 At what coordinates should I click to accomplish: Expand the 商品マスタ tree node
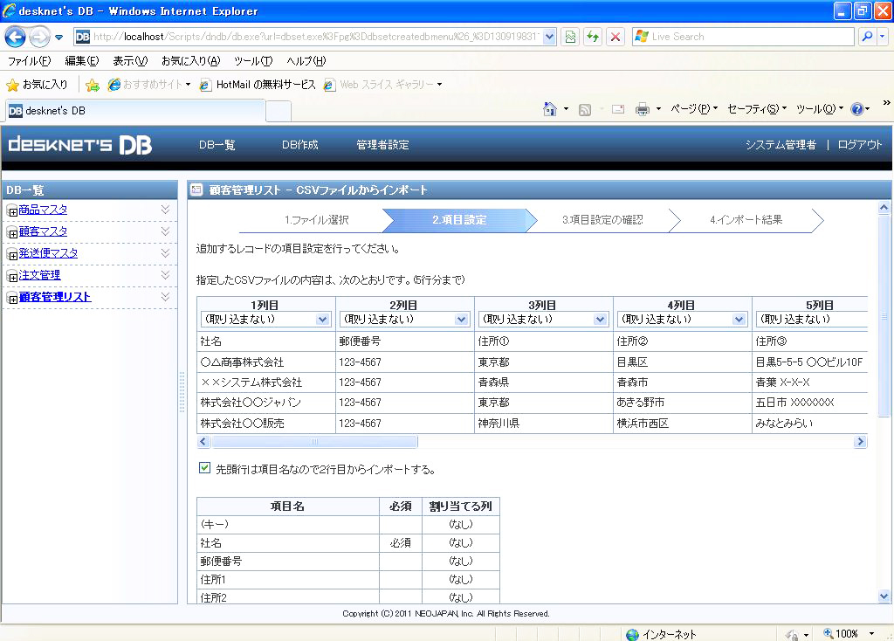coord(12,210)
